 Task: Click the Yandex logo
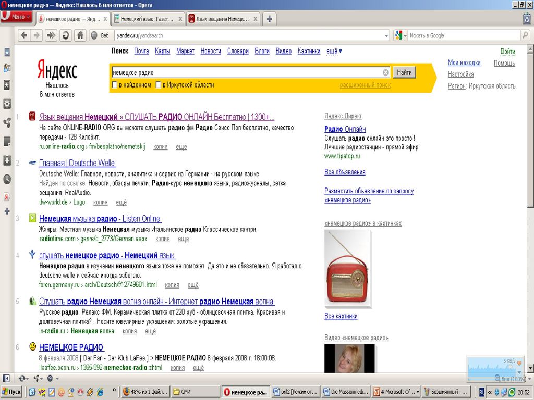point(57,69)
